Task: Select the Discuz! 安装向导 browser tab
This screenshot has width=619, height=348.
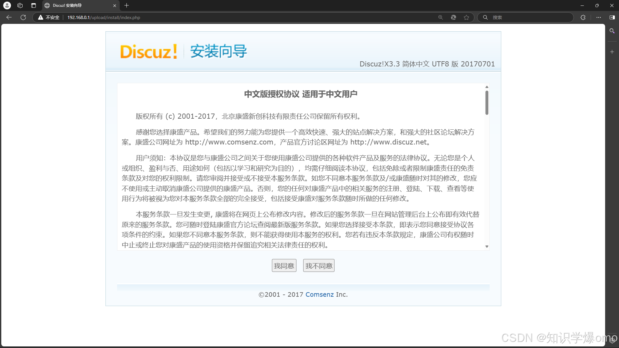Action: (81, 5)
